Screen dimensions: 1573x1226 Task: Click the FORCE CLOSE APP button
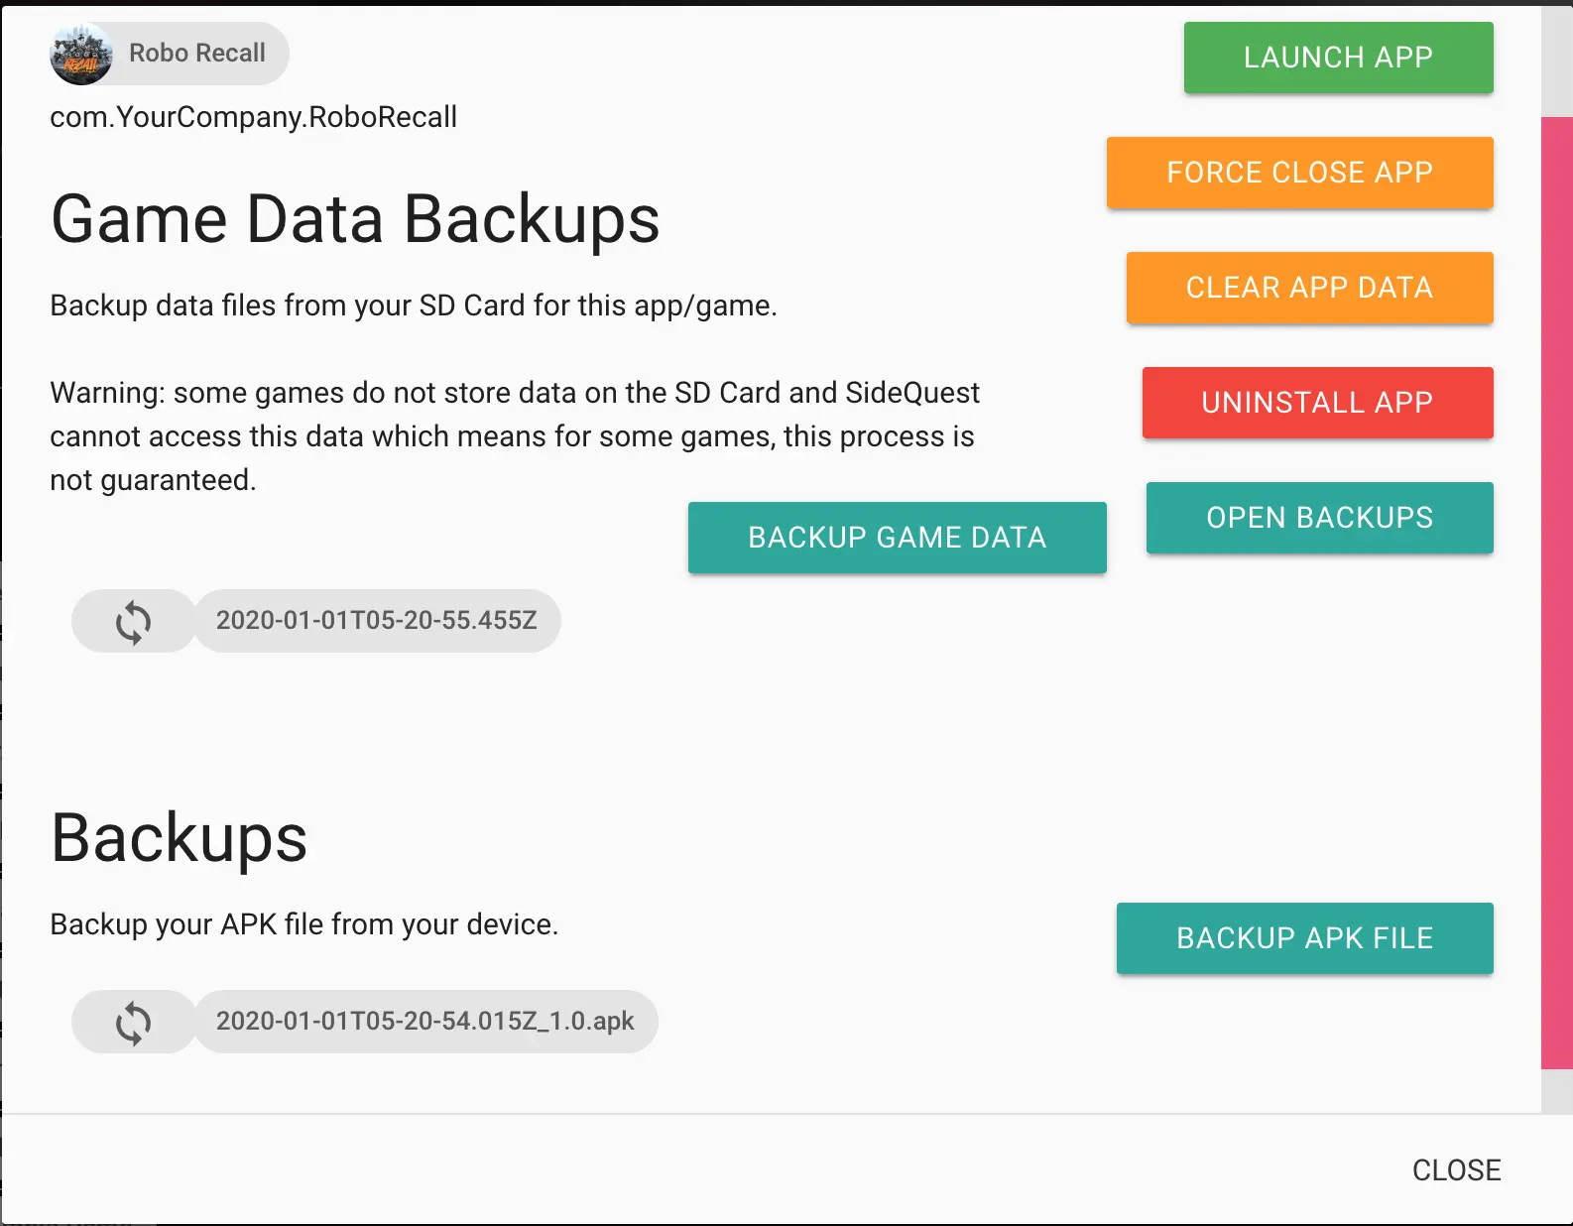coord(1299,173)
